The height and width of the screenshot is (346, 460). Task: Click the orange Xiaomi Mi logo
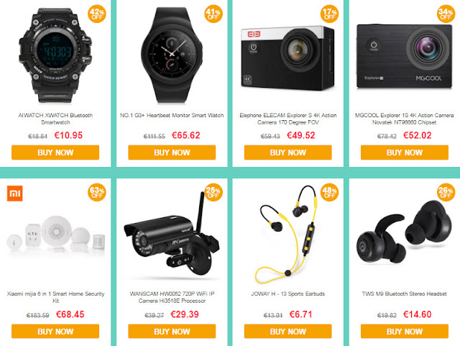[15, 194]
